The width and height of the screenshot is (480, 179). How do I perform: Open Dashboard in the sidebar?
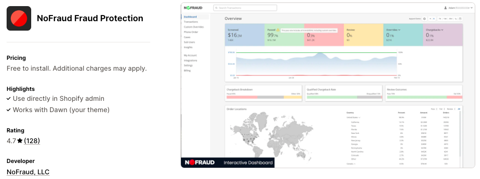click(x=190, y=17)
